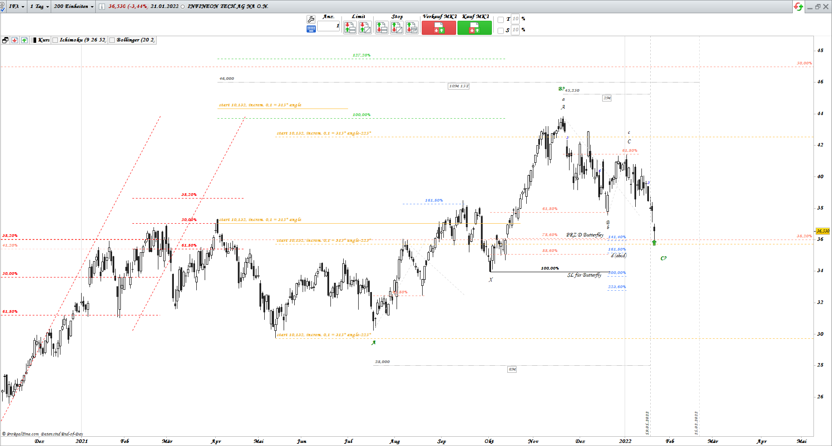
Task: Open the IFX symbol dropdown
Action: pyautogui.click(x=17, y=7)
